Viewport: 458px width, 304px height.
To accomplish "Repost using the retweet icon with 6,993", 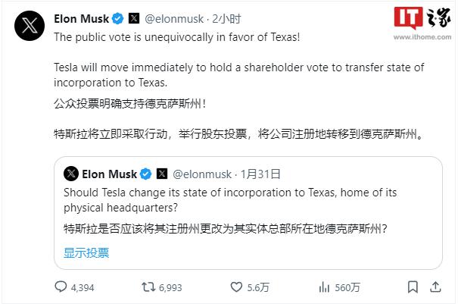I will click(x=149, y=287).
